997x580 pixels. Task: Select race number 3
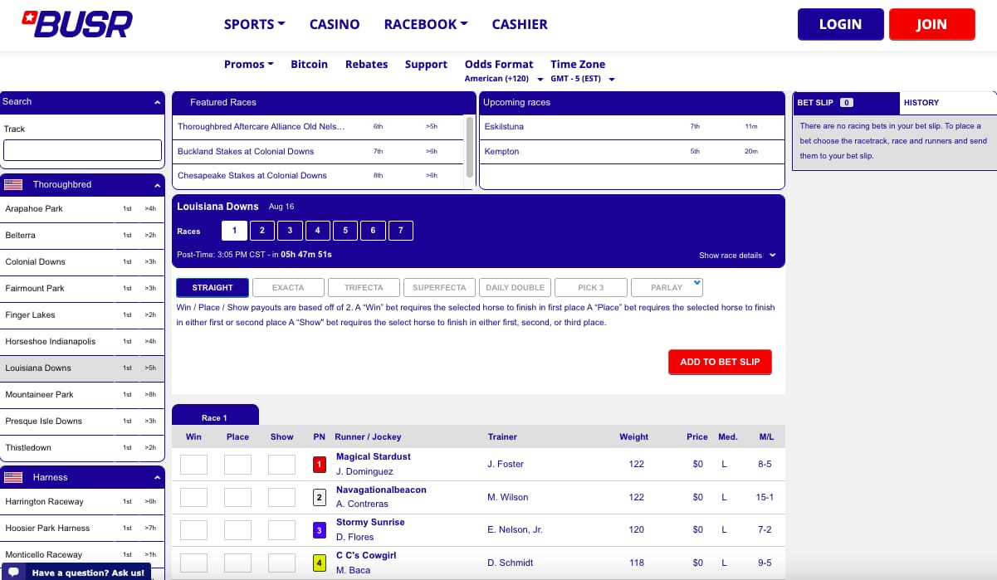(290, 231)
